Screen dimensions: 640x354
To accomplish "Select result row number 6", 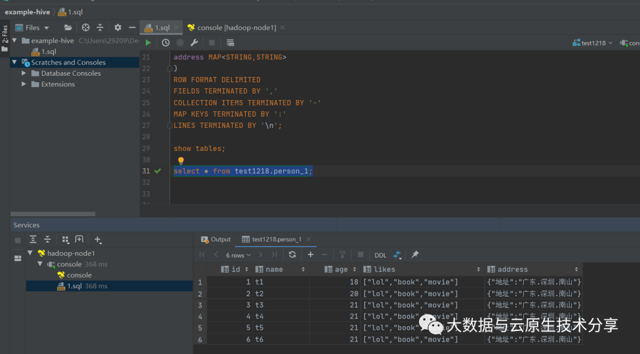I will 200,339.
